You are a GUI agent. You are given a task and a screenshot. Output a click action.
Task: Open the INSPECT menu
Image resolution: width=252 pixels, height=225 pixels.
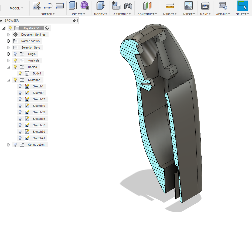pyautogui.click(x=170, y=14)
